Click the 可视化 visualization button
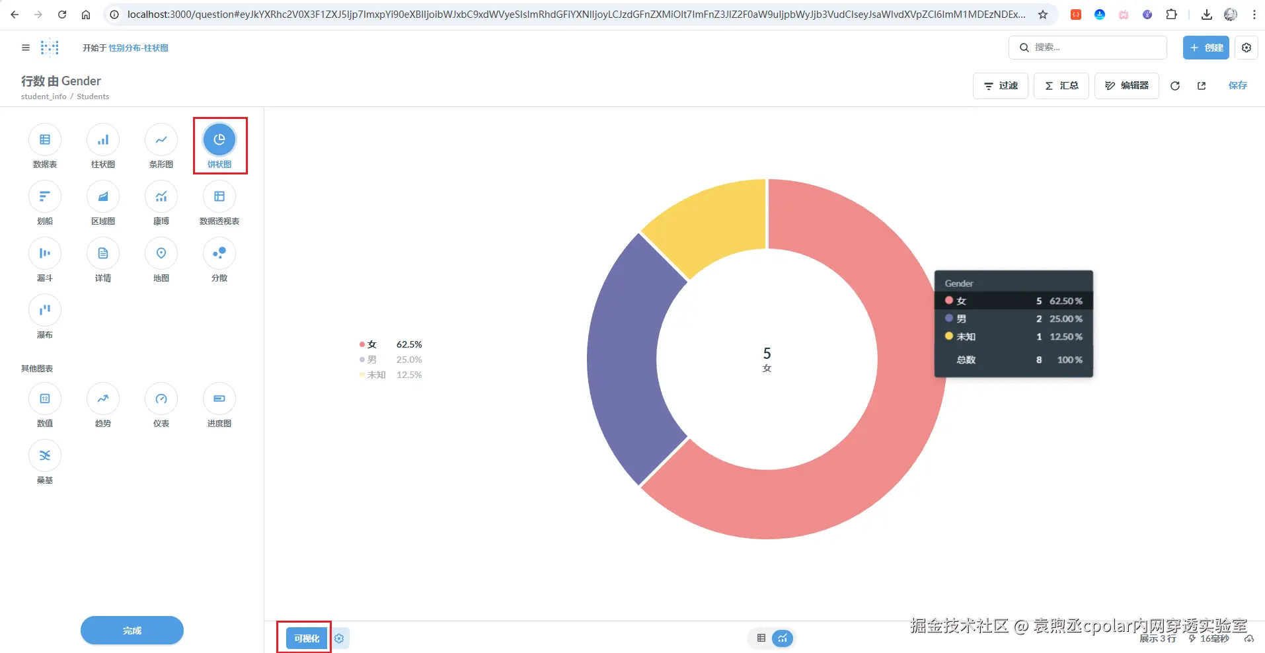Viewport: 1265px width, 653px height. (x=307, y=638)
